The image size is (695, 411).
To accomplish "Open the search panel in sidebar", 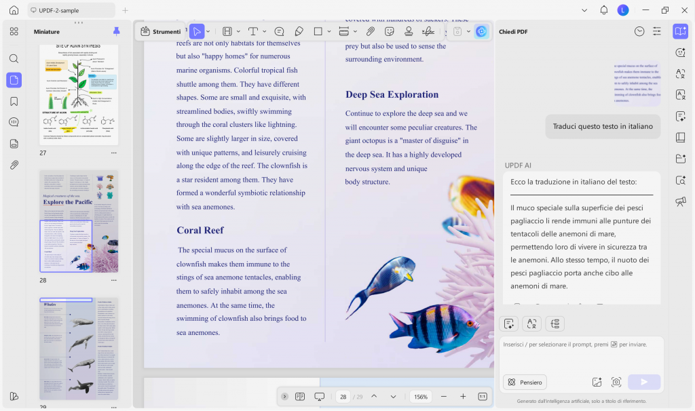I will (14, 58).
